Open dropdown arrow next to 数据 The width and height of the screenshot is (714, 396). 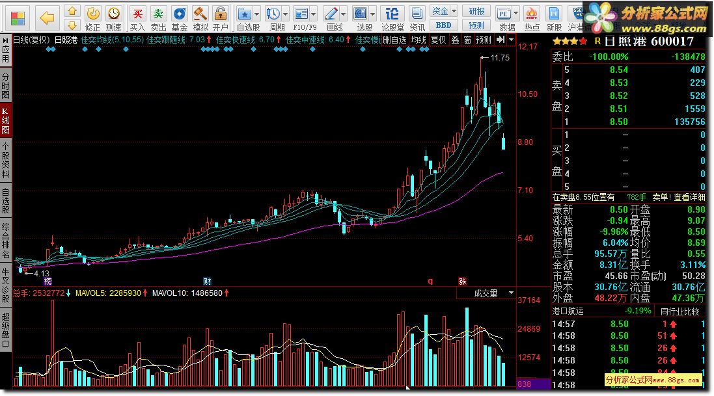(x=515, y=14)
